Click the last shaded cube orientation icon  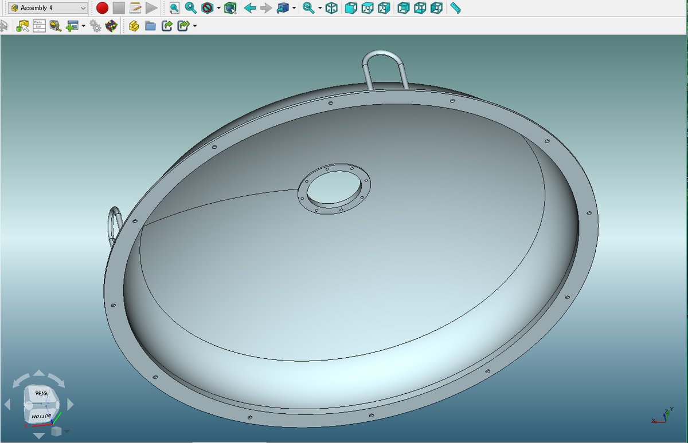[437, 8]
